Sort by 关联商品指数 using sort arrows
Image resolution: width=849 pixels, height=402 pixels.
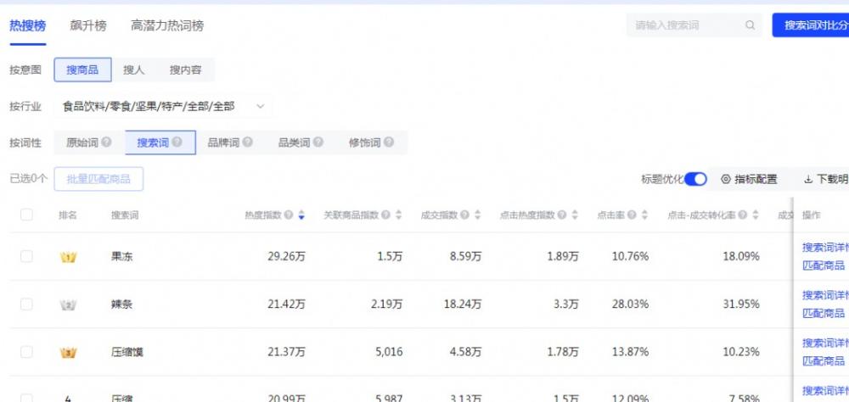coord(398,215)
